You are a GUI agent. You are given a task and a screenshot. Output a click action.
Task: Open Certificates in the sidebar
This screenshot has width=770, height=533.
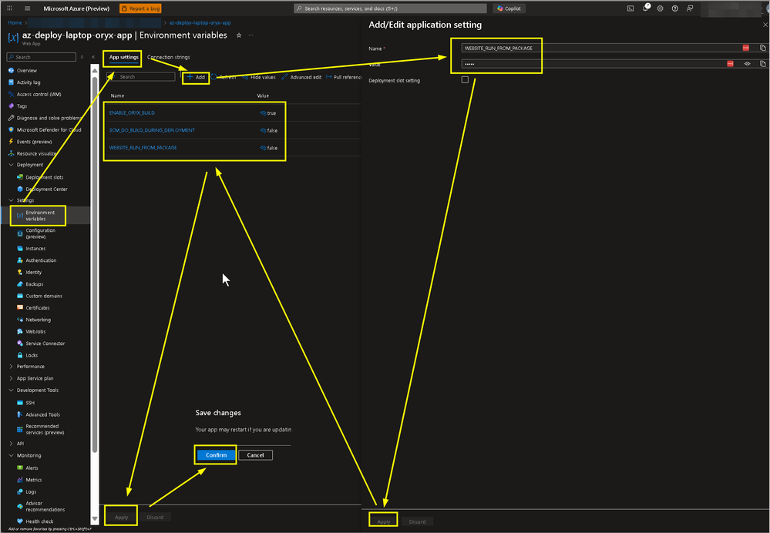tap(37, 308)
